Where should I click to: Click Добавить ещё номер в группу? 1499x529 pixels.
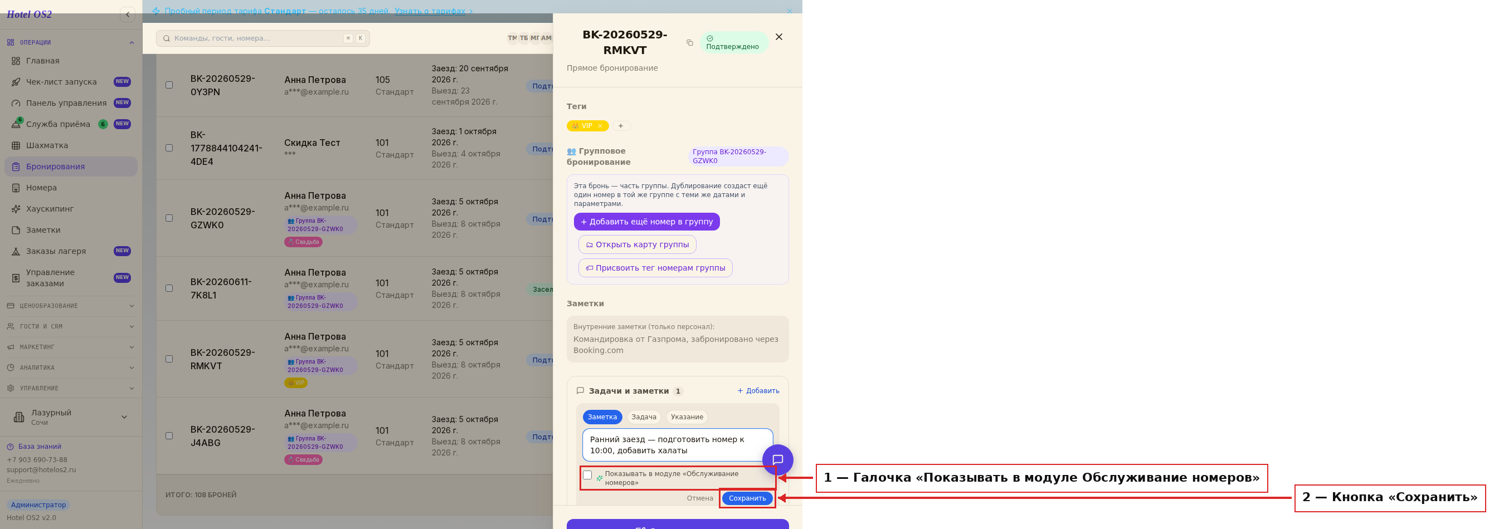click(646, 222)
